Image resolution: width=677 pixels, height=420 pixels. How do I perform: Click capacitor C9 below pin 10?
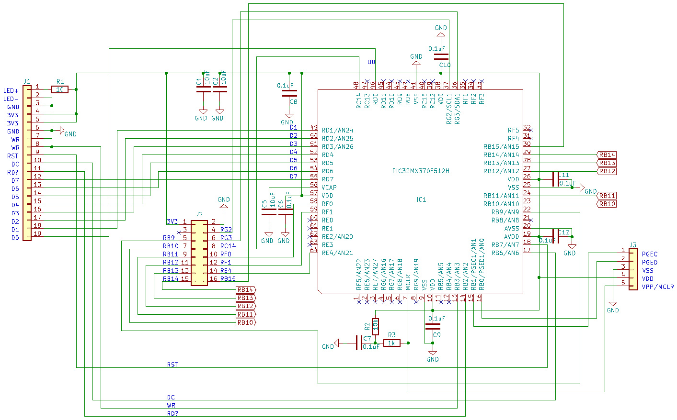click(433, 327)
